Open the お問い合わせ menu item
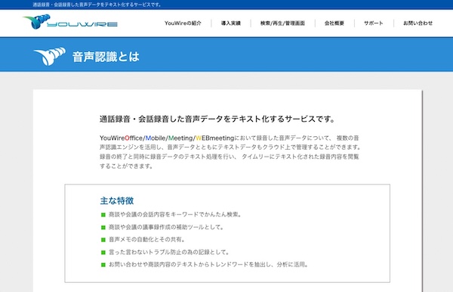The height and width of the screenshot is (292, 453). [418, 23]
